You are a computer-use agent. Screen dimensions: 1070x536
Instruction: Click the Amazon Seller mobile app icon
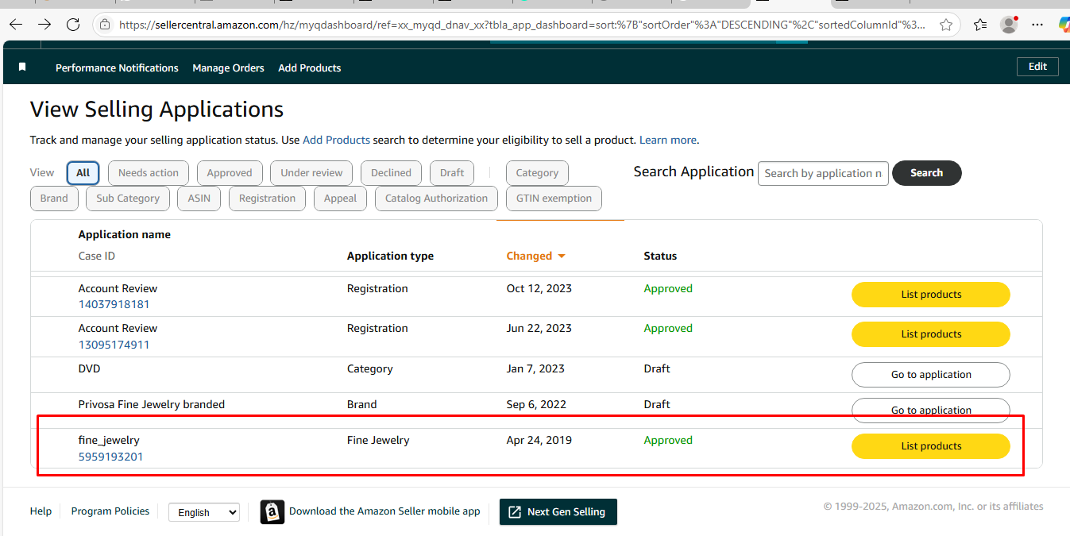click(x=272, y=512)
